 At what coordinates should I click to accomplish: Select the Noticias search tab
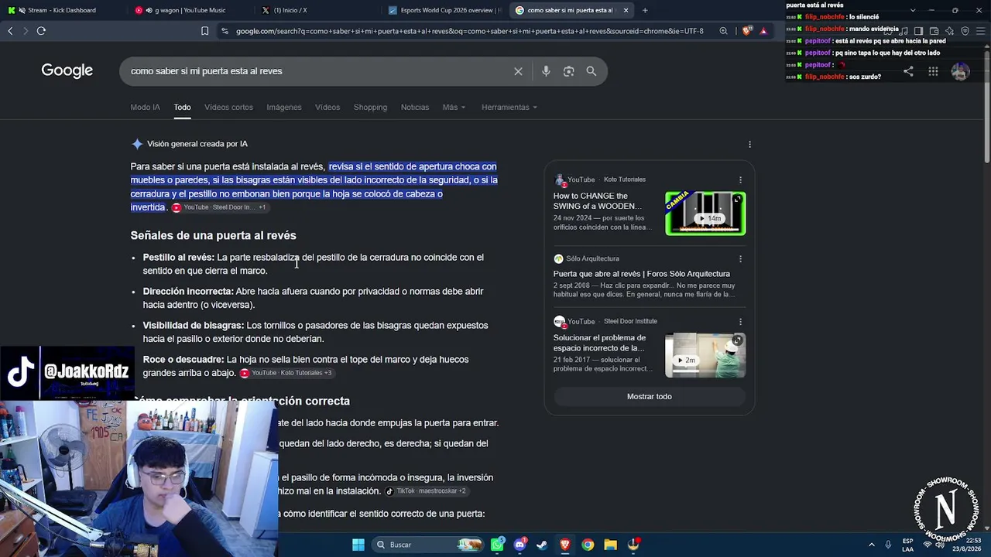[415, 108]
